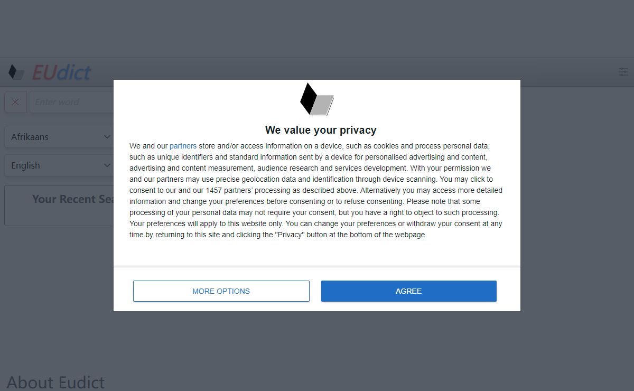This screenshot has height=391, width=634.
Task: Click the dimmed overlay right of the dialog
Action: (577, 211)
